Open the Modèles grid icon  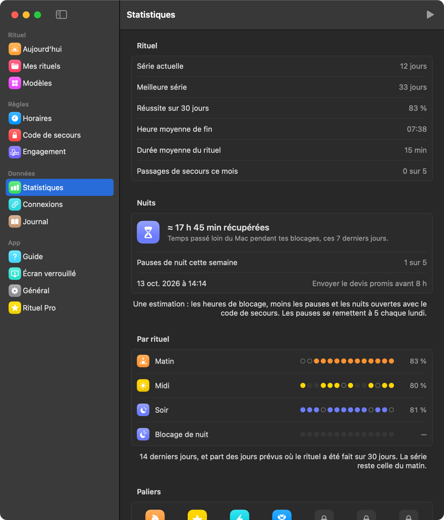pos(15,83)
